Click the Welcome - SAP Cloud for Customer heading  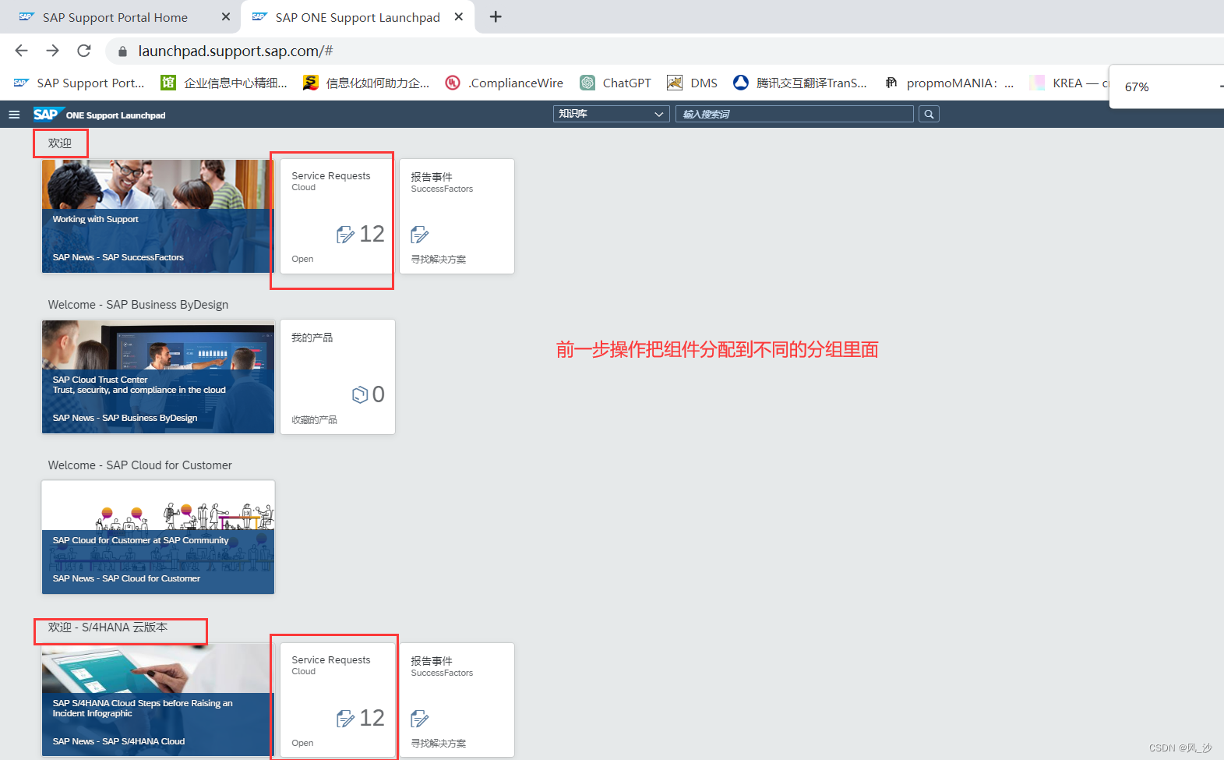point(139,465)
